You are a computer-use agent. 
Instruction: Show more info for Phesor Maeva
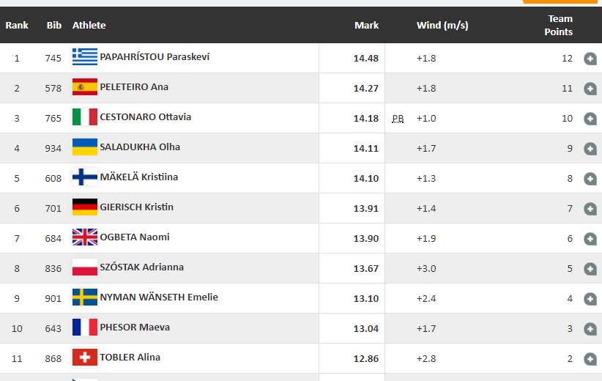pyautogui.click(x=590, y=329)
